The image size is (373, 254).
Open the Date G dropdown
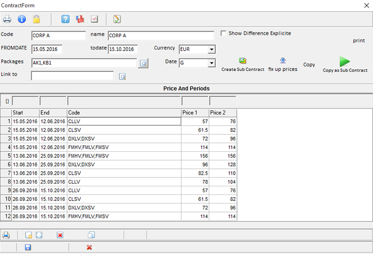[211, 63]
